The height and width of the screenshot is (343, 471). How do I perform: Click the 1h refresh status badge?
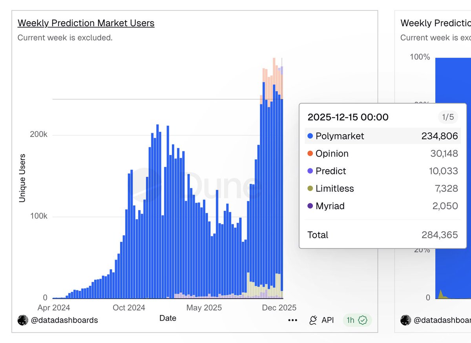[x=357, y=320]
